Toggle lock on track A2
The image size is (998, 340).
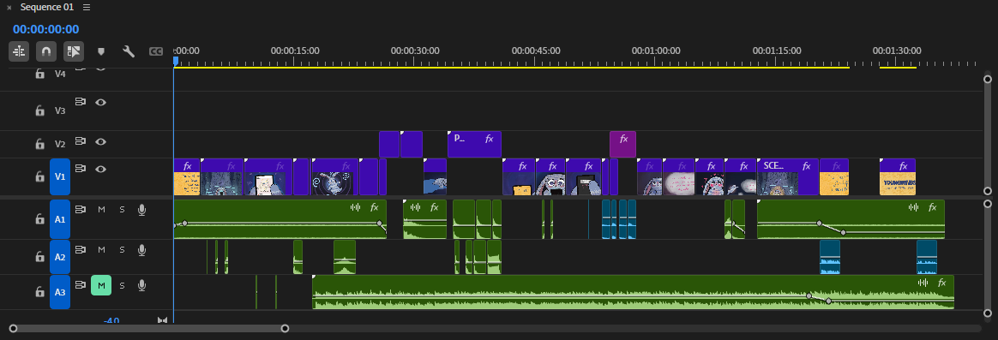click(39, 257)
